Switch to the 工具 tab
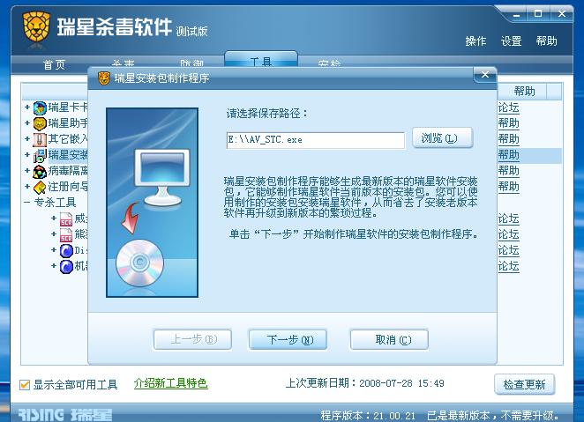The height and width of the screenshot is (422, 584). click(261, 60)
